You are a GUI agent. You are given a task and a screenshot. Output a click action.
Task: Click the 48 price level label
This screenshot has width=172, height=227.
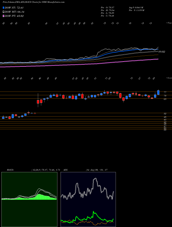pyautogui.click(x=165, y=117)
